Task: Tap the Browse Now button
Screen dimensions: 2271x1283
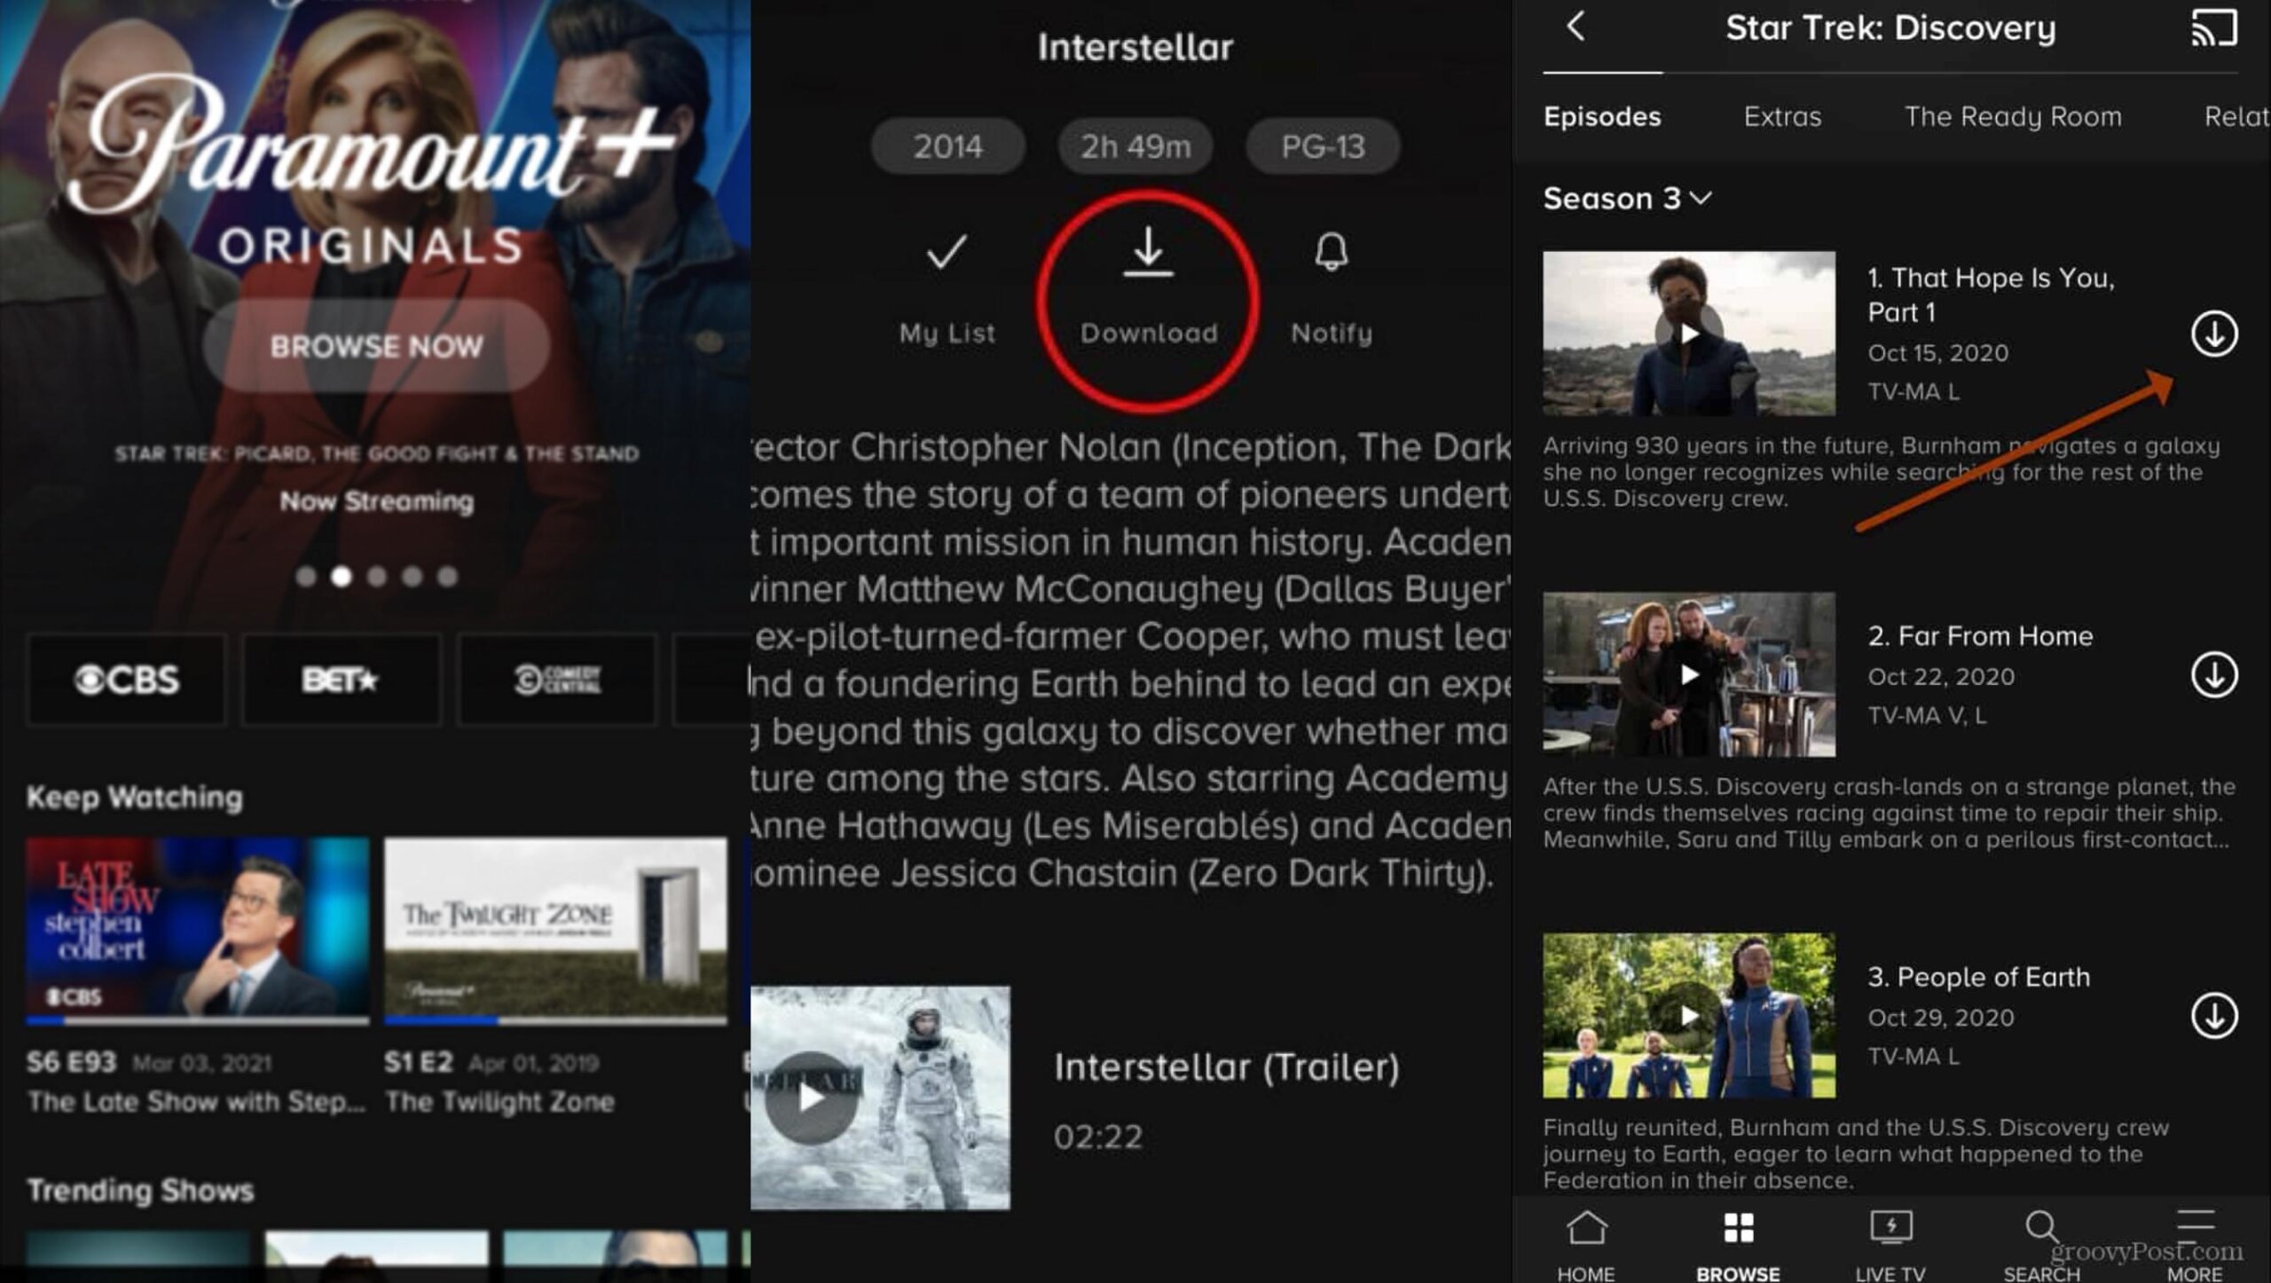Action: tap(376, 345)
